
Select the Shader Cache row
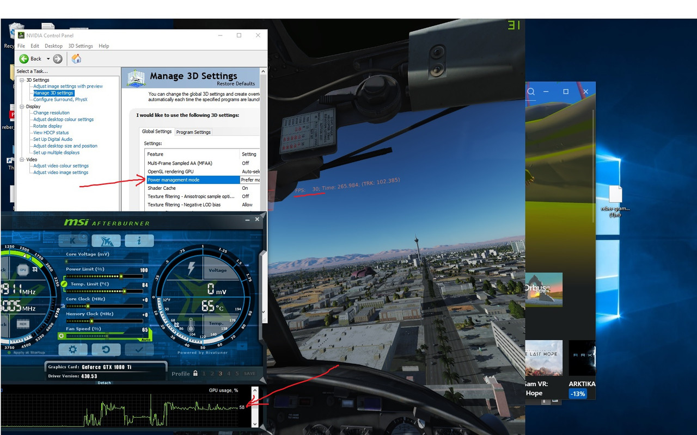point(202,188)
